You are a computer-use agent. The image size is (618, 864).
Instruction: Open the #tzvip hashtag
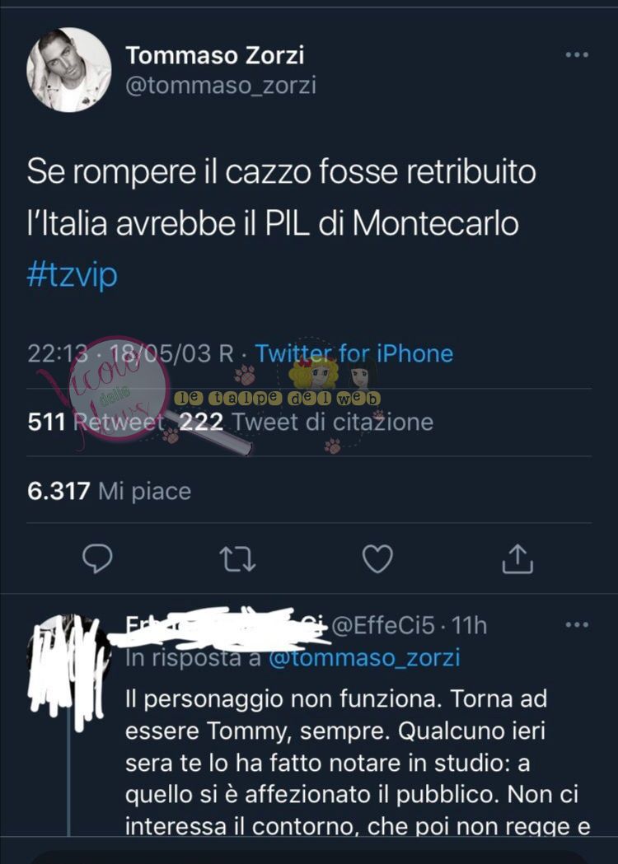(73, 275)
